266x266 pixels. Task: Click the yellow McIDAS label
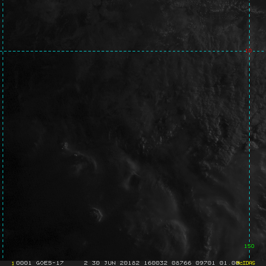(246, 263)
